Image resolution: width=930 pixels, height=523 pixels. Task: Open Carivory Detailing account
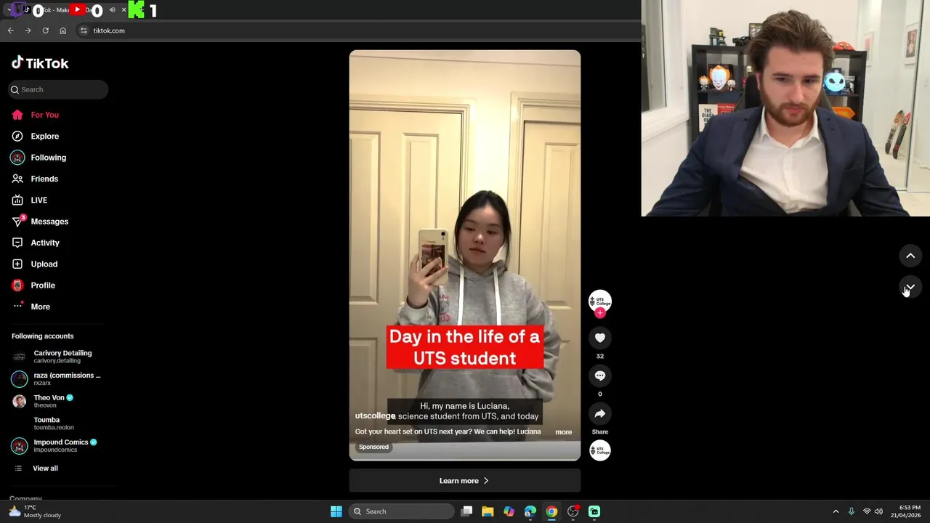pyautogui.click(x=57, y=357)
